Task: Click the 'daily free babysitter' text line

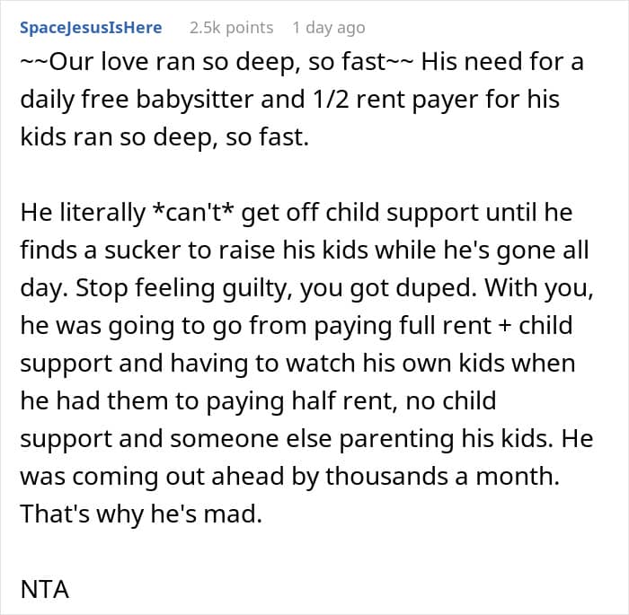Action: 289,100
